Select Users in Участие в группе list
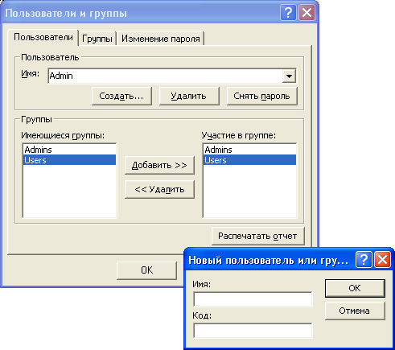This screenshot has width=395, height=350. pos(249,160)
